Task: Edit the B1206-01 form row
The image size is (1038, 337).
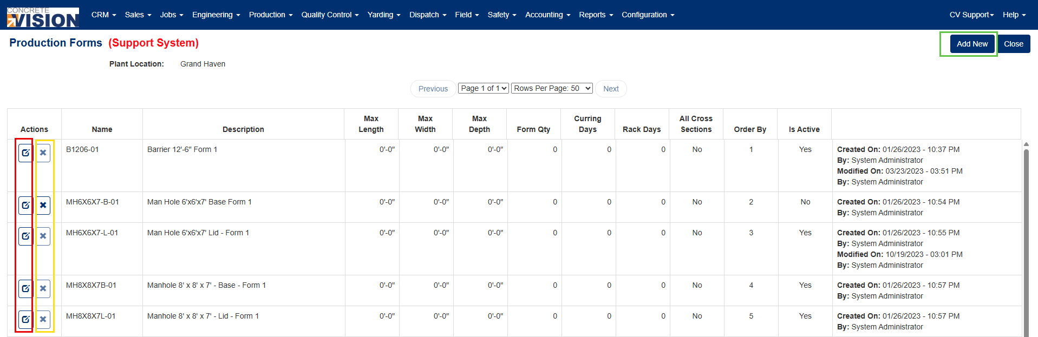Action: coord(25,153)
